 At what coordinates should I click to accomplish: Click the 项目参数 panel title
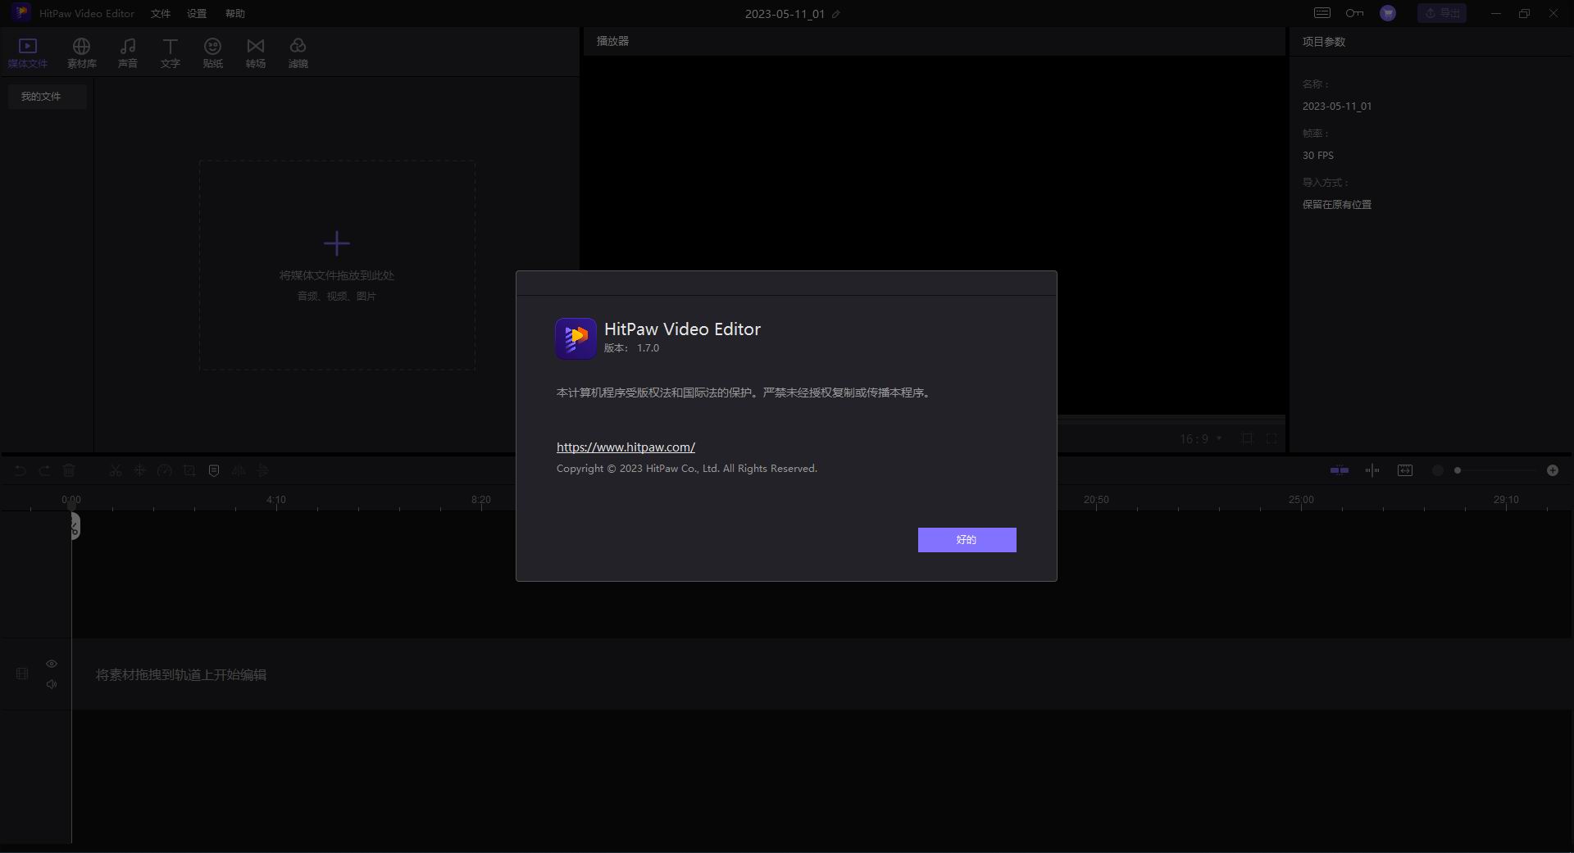1324,42
